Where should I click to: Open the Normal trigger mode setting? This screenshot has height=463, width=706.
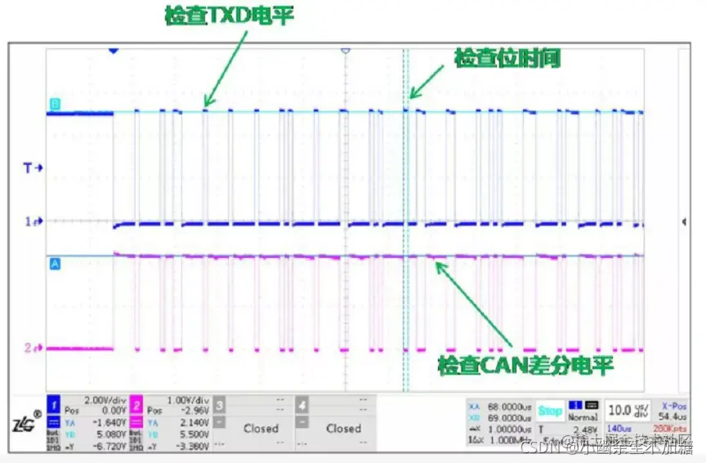point(583,417)
